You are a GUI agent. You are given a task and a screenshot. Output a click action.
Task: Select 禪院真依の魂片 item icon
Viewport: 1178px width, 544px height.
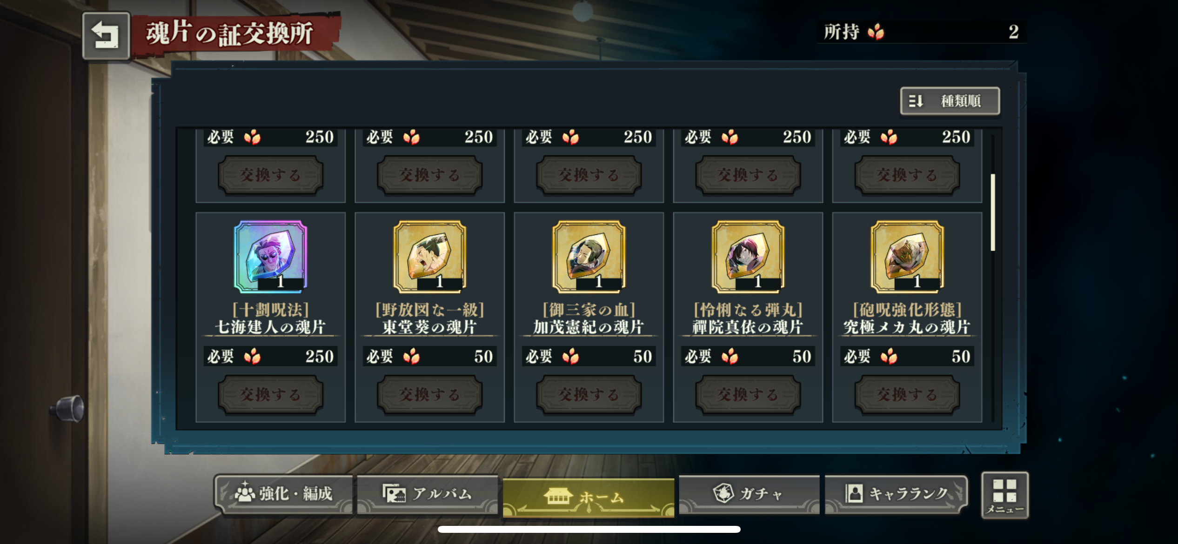pyautogui.click(x=748, y=257)
